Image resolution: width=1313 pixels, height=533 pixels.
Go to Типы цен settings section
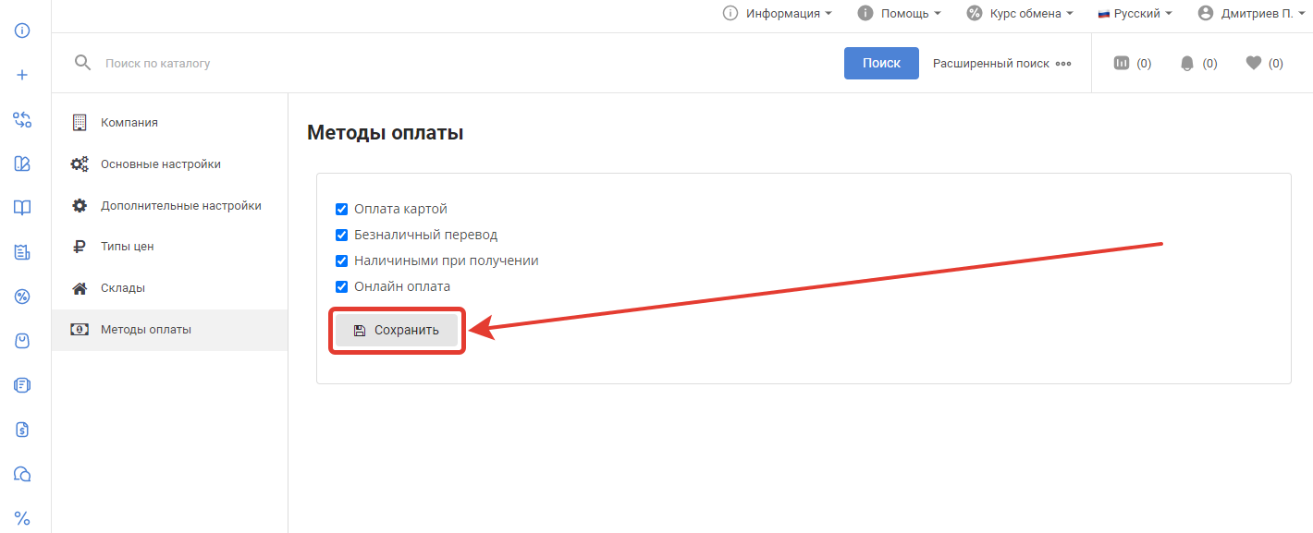[127, 247]
